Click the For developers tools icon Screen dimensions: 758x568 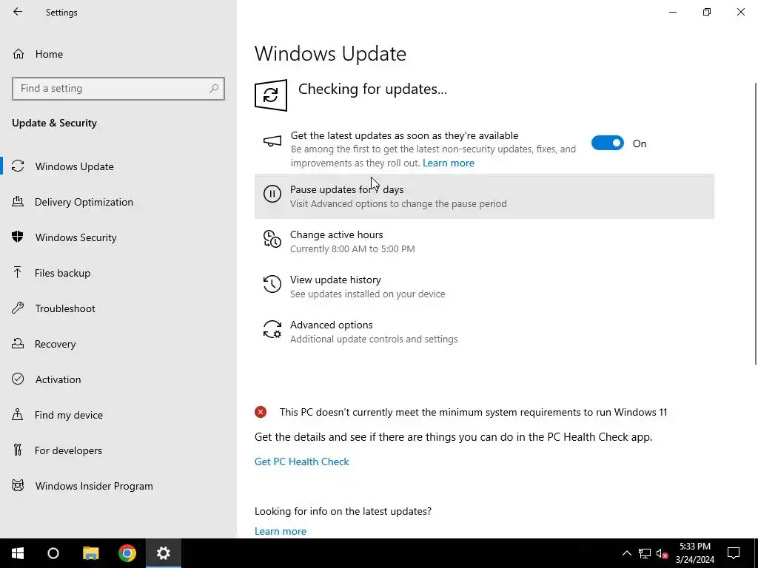coord(18,450)
